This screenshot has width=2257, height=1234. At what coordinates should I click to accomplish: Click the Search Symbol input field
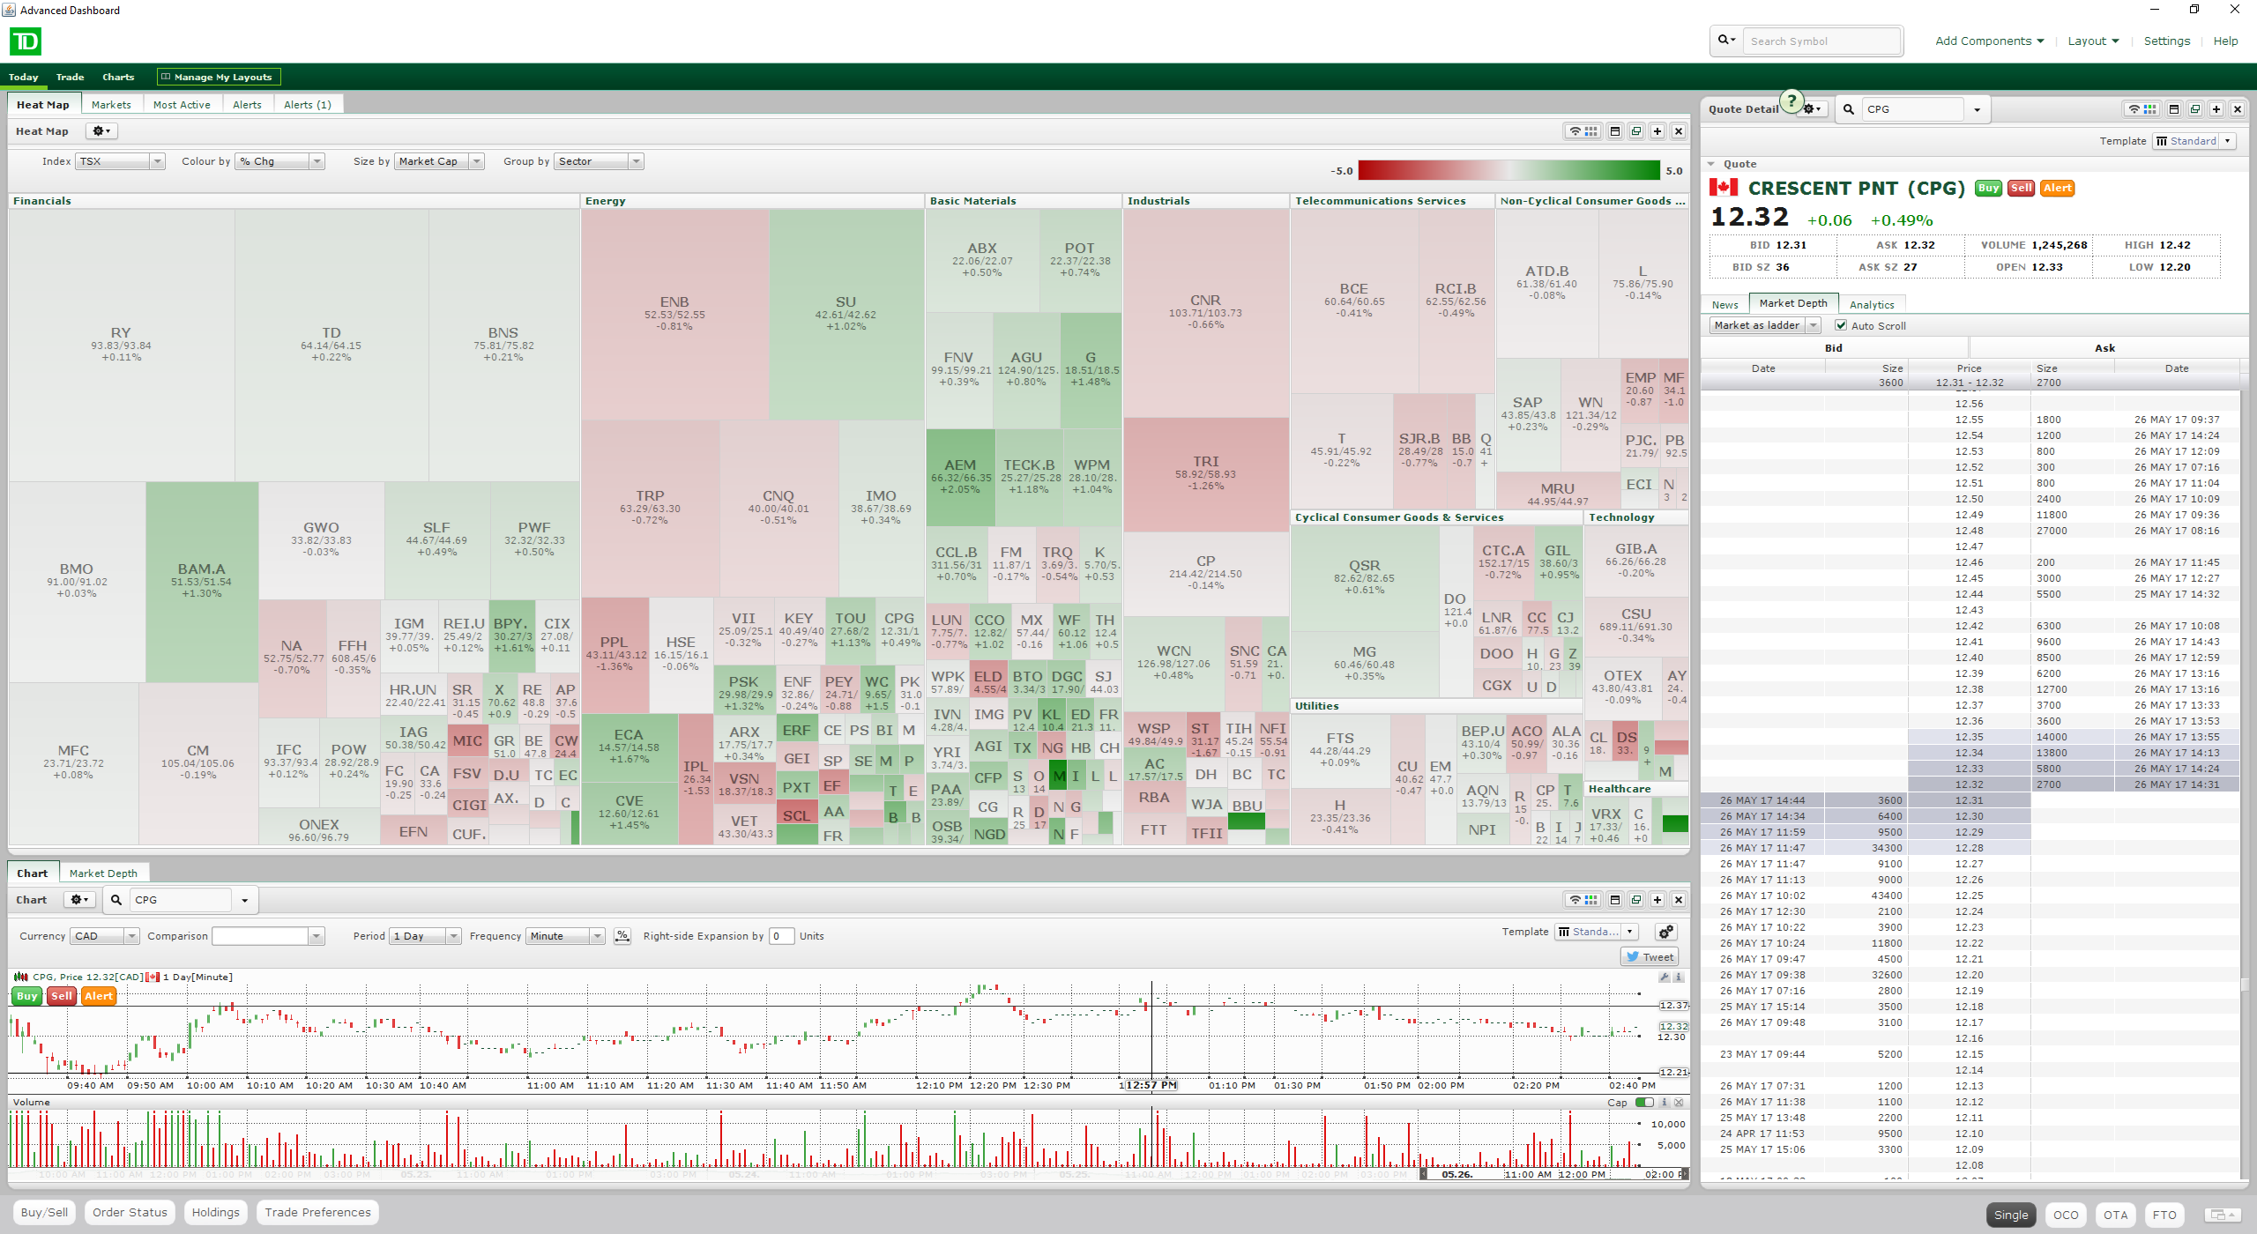[x=1821, y=41]
